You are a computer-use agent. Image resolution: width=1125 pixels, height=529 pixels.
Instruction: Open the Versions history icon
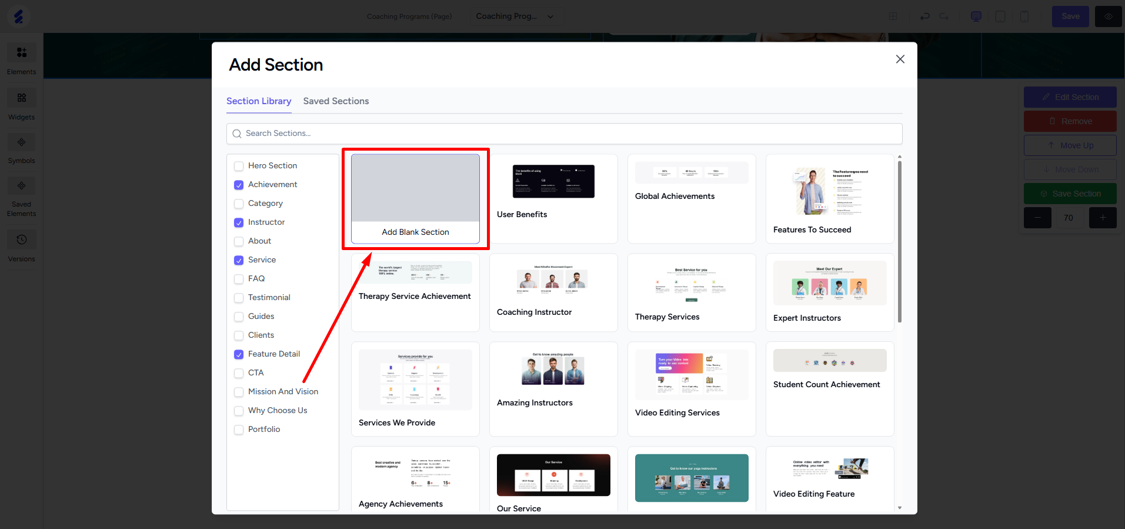[x=22, y=239]
